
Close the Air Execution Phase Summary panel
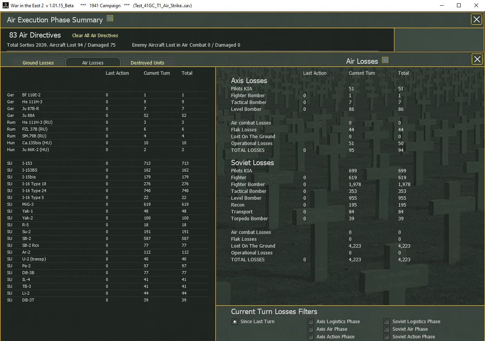click(x=476, y=19)
